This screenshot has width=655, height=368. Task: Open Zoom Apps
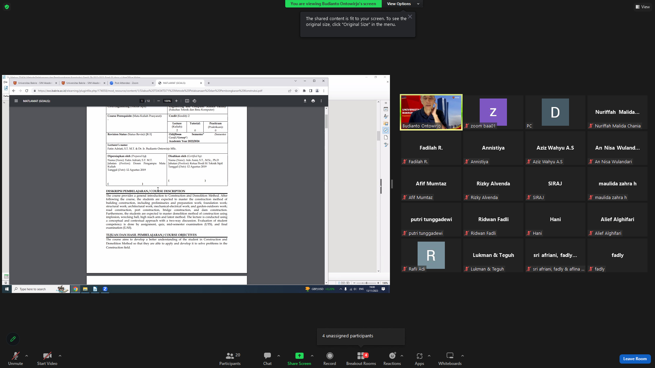click(x=419, y=358)
